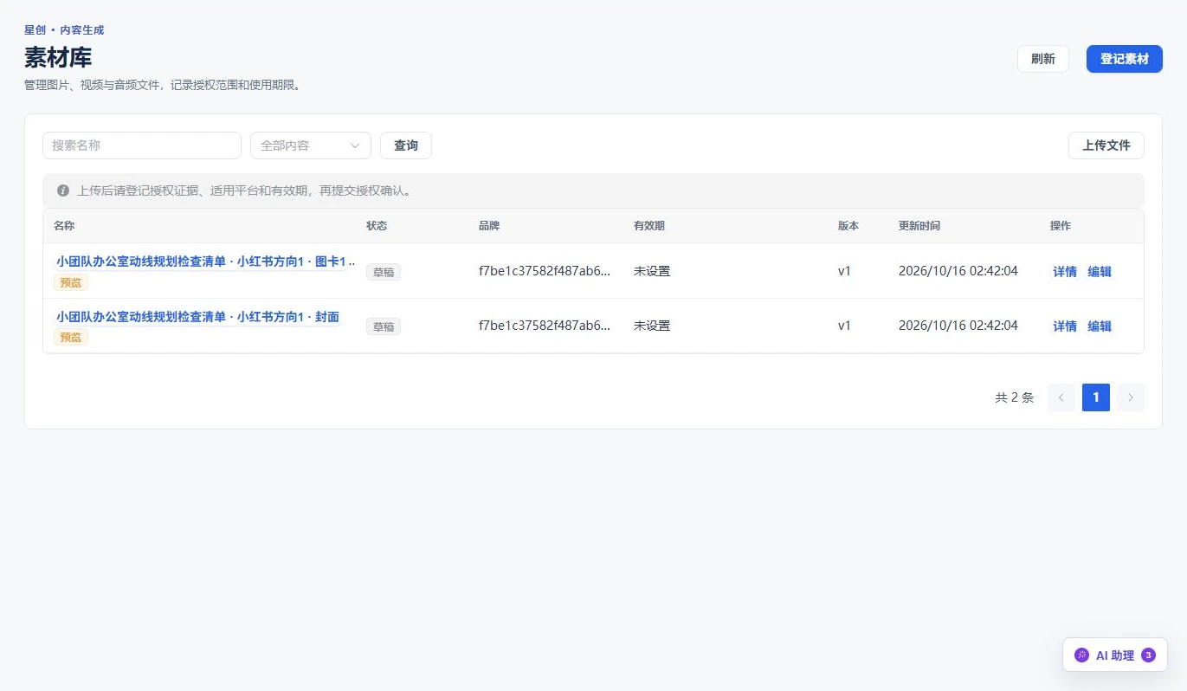
Task: Go to next page arrow
Action: pos(1130,397)
